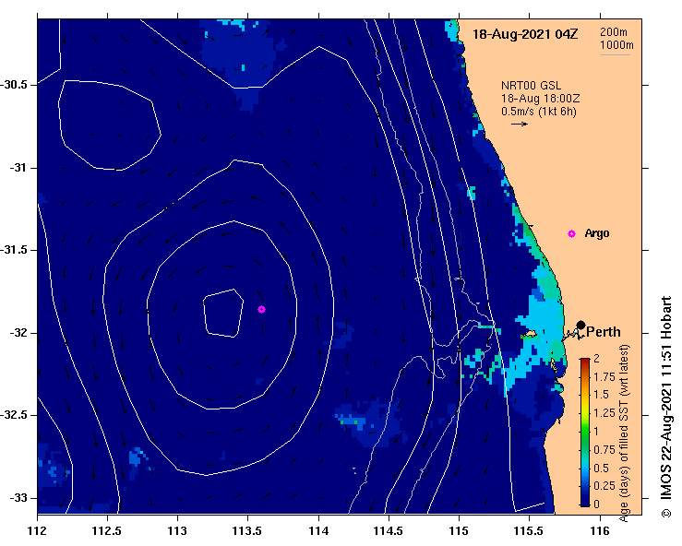682x546 pixels.
Task: Click the '-33' latitude tick label
Action: pyautogui.click(x=18, y=498)
